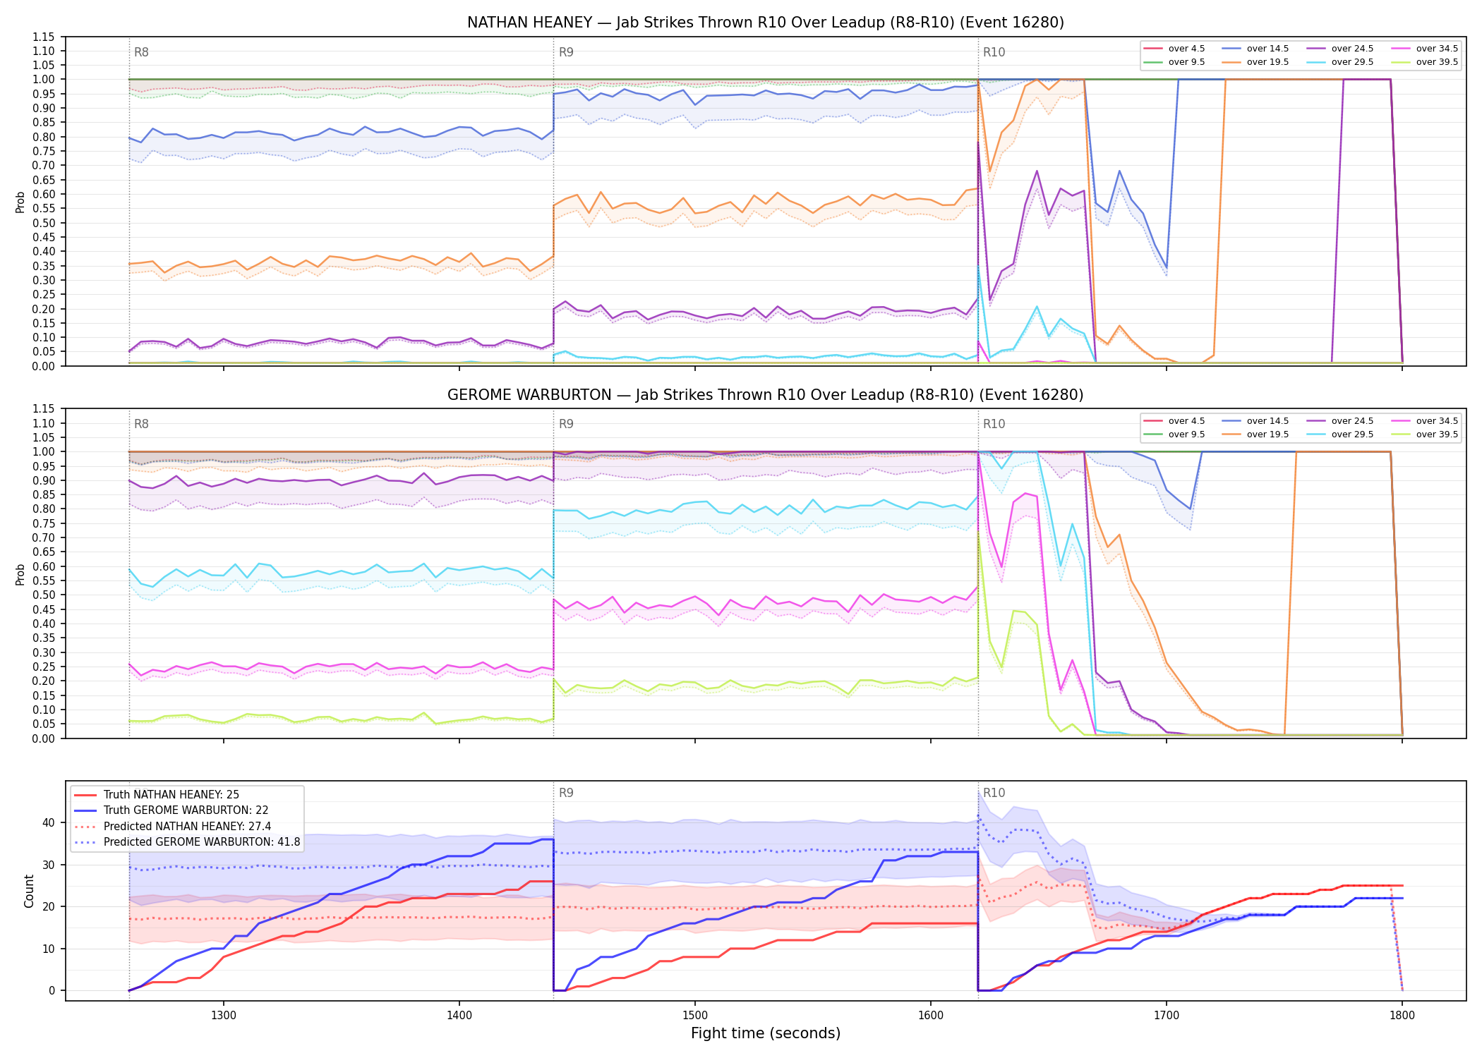Click the 1600 x-axis tick label
The width and height of the screenshot is (1482, 1058).
point(931,1016)
